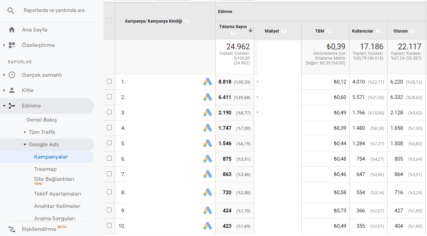Viewport: 427px width, 236px height.
Task: Click the Raporlarda ve yardımda ara search field
Action: pos(54,11)
